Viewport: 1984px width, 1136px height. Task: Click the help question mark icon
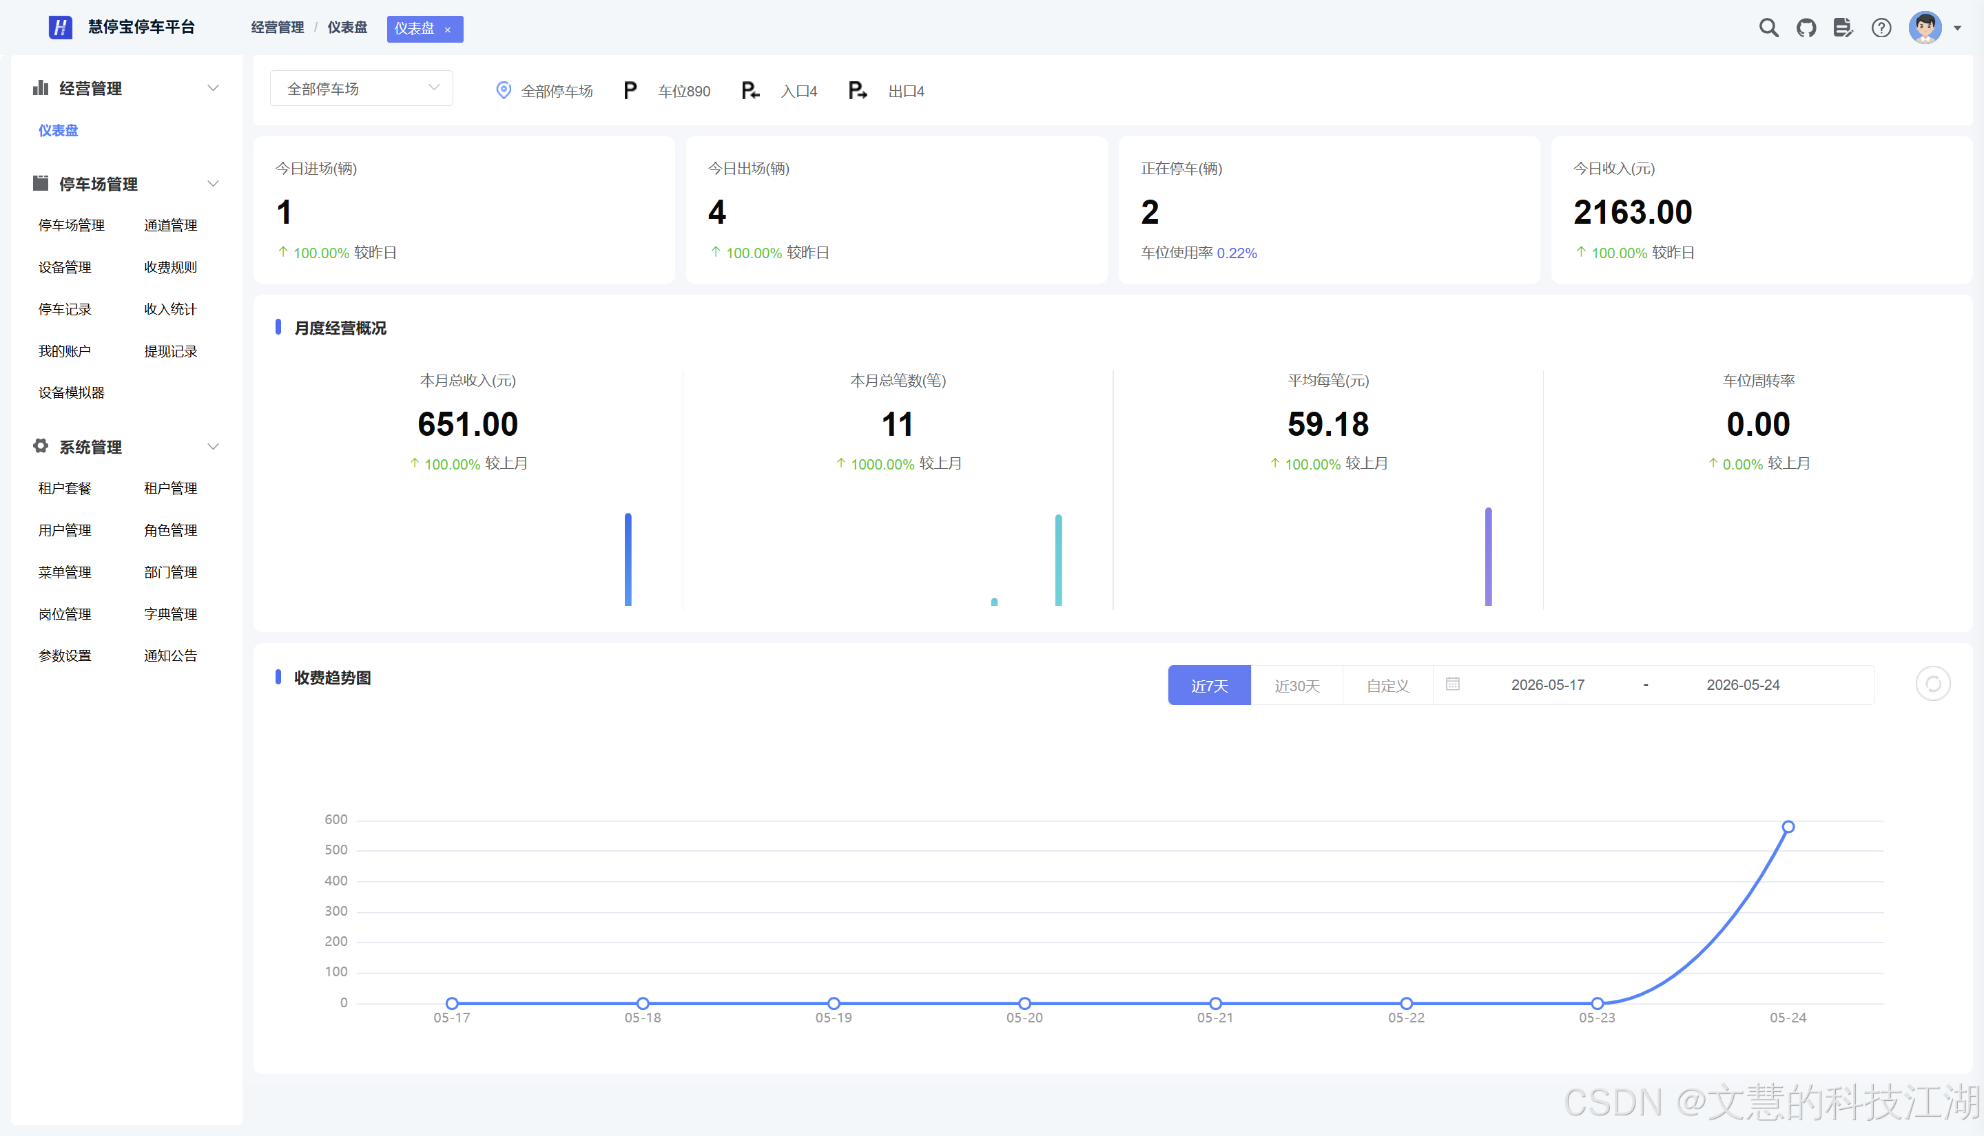tap(1881, 28)
